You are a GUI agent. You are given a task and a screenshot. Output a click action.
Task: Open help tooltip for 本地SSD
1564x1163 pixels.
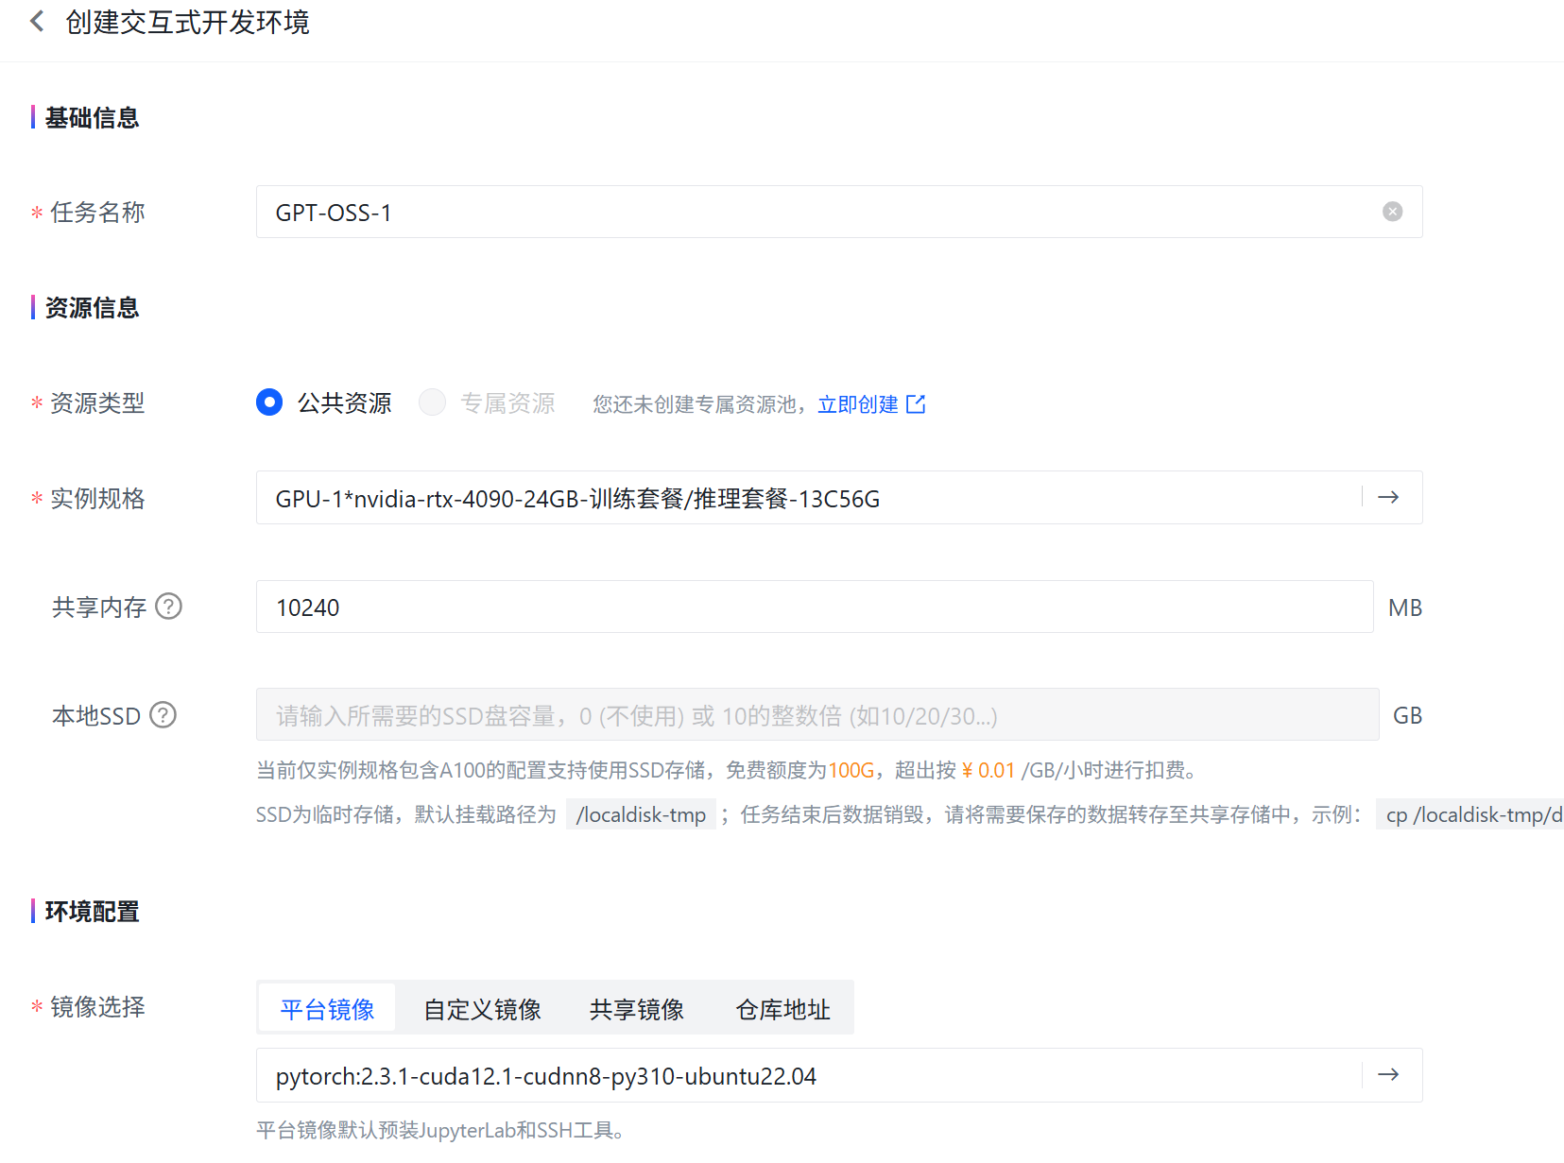163,714
